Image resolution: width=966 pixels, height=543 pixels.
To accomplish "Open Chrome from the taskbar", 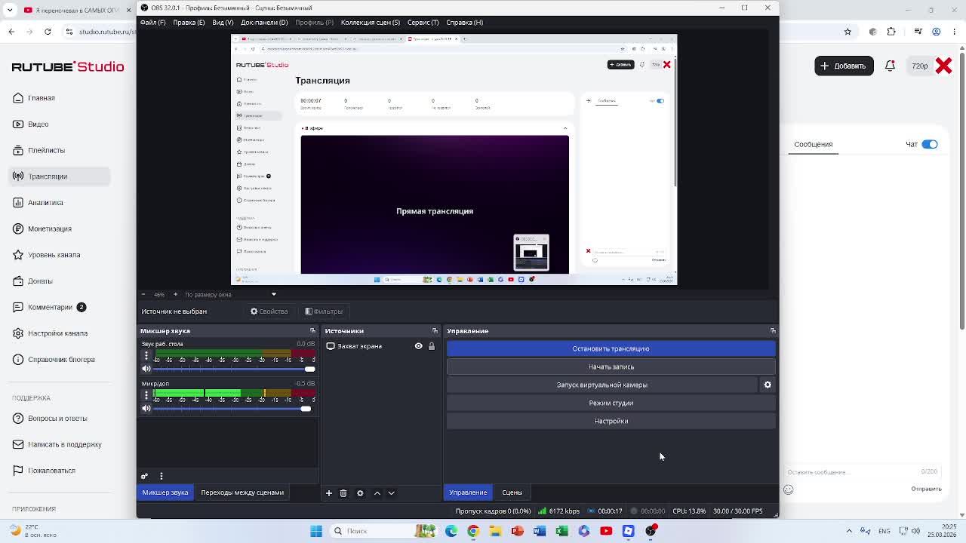I will [x=473, y=531].
